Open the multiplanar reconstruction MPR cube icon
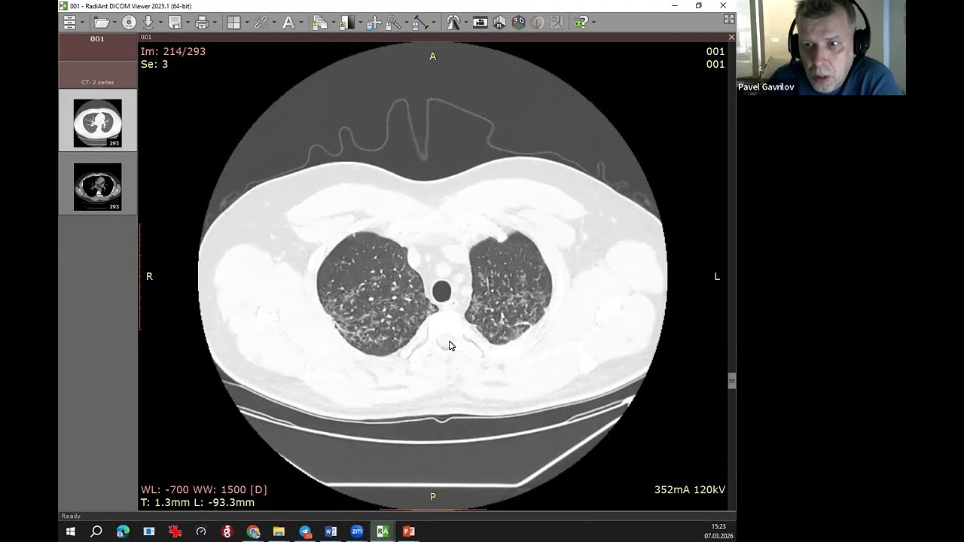 (499, 23)
